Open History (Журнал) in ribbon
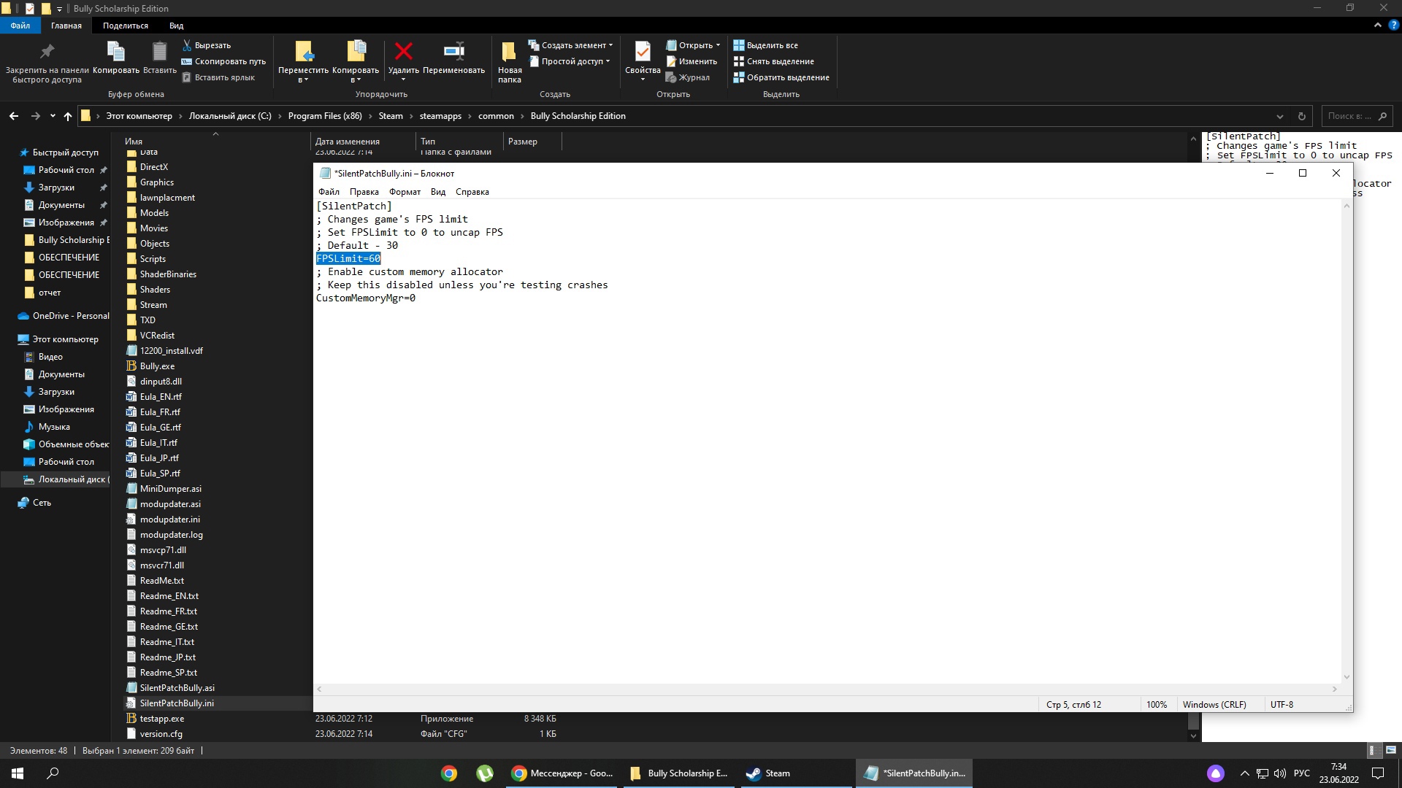 [688, 77]
